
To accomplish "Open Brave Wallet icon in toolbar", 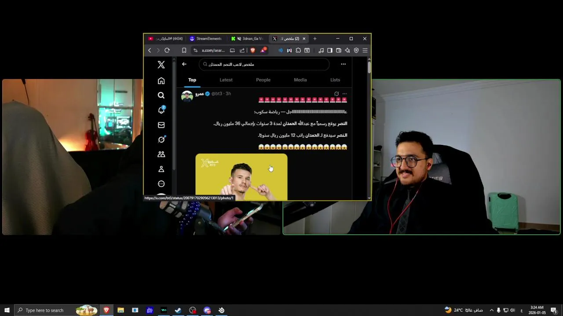I will coord(339,50).
